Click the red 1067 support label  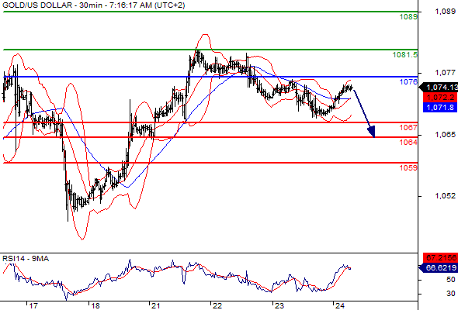[x=408, y=127]
